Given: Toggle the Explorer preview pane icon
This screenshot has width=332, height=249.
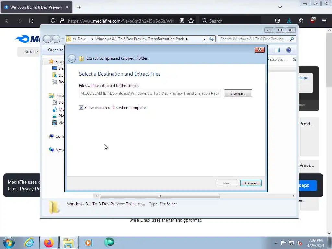Looking at the screenshot, I should [x=277, y=50].
